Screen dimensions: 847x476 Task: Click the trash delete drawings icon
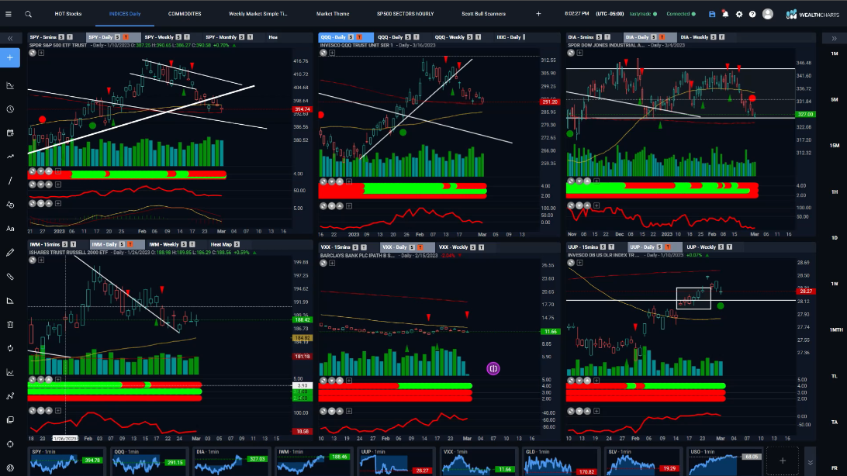[x=10, y=324]
